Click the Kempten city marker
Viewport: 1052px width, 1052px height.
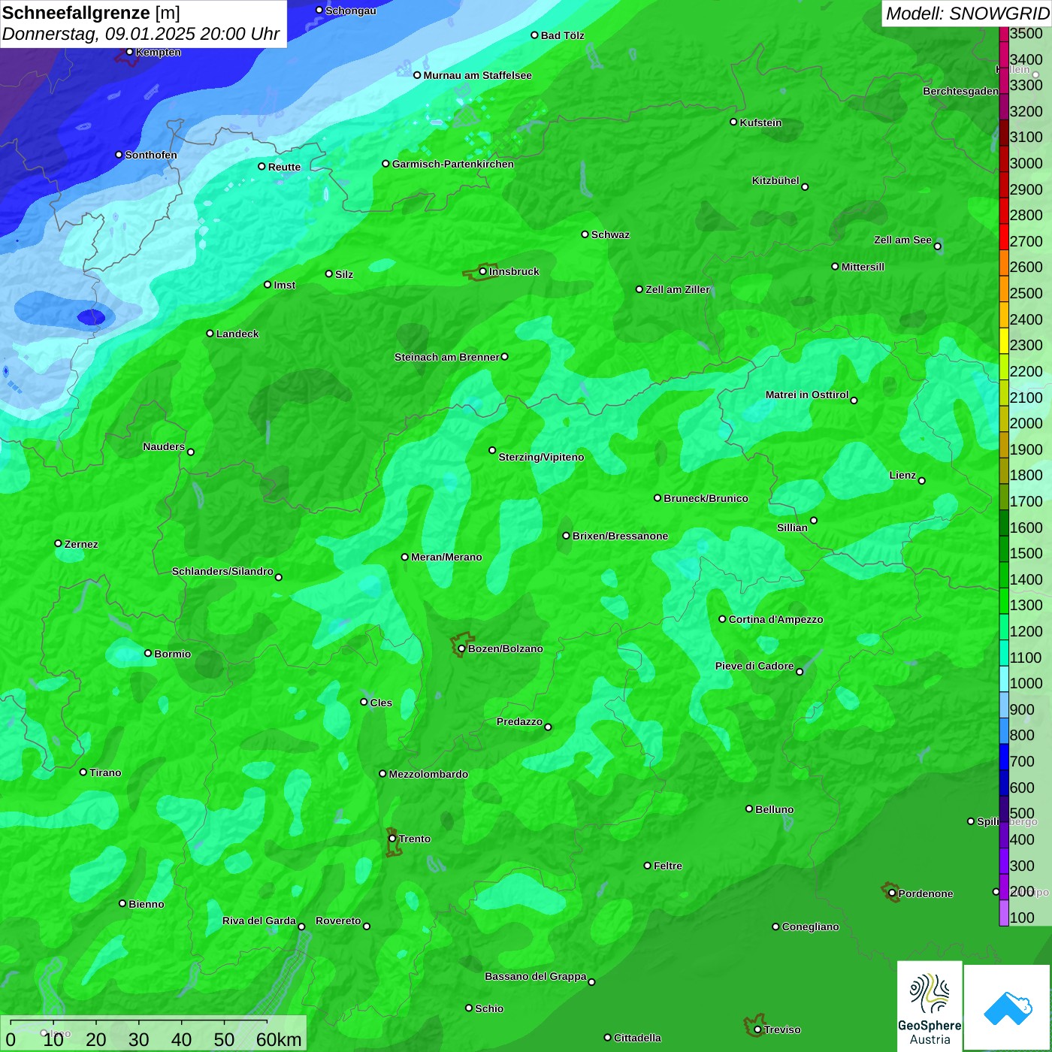pos(129,52)
